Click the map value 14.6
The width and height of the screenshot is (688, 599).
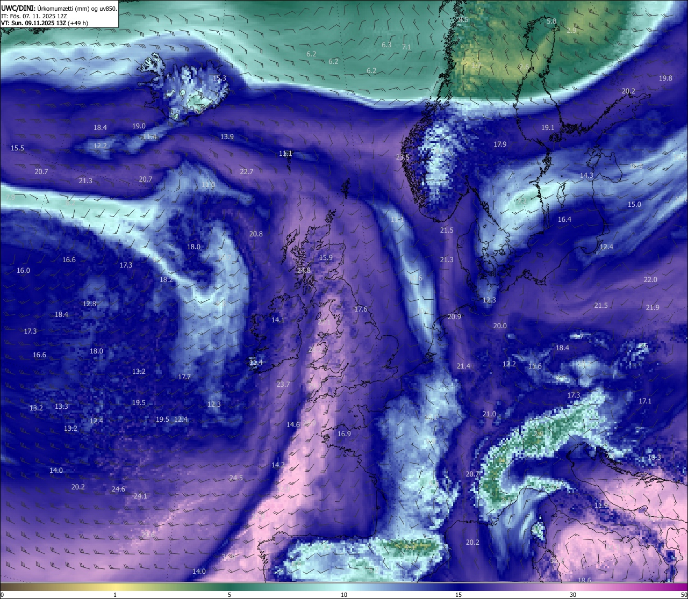coord(293,425)
